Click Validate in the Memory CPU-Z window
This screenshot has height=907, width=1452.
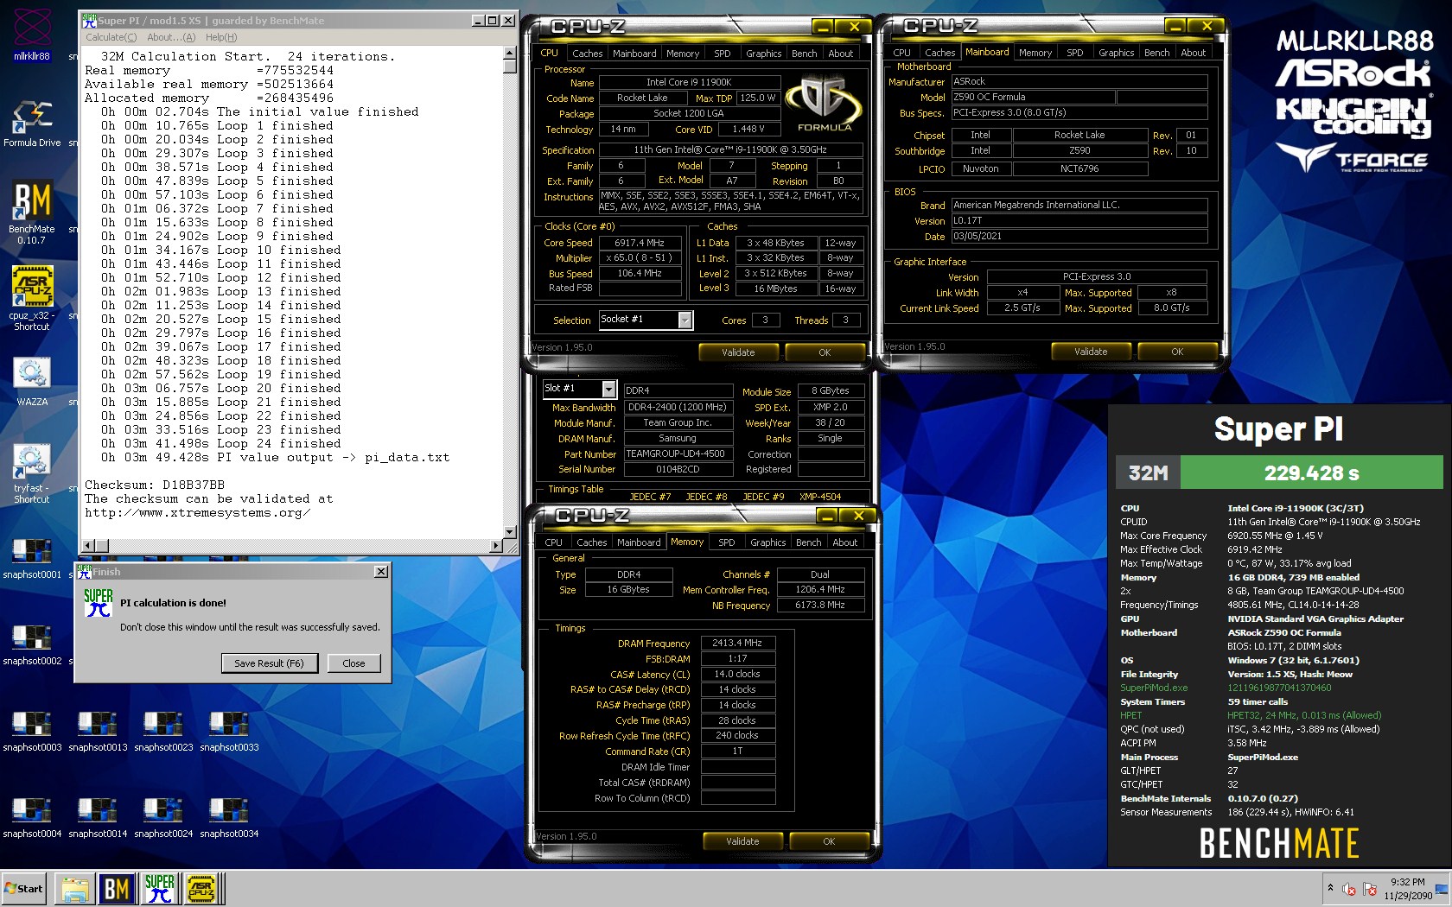tap(742, 841)
